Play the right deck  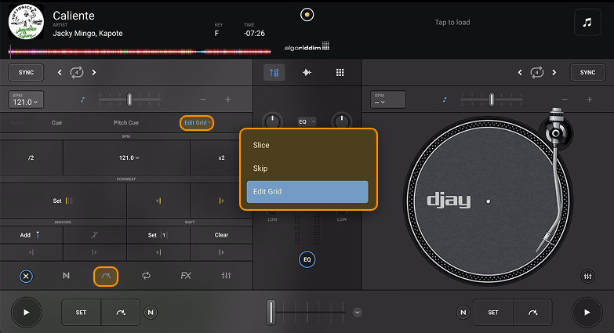pos(587,313)
